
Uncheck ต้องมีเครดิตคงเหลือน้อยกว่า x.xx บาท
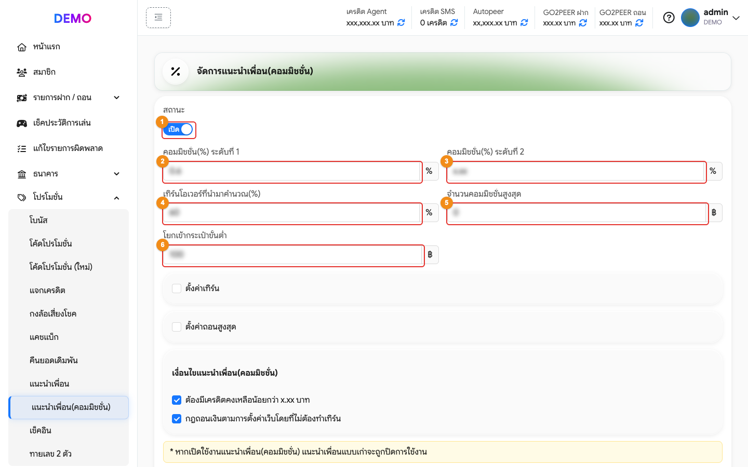(177, 400)
